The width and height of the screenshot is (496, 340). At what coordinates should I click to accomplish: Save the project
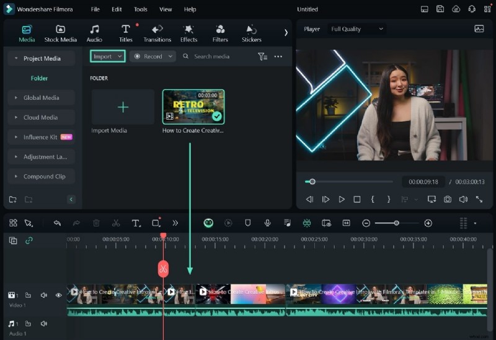440,9
